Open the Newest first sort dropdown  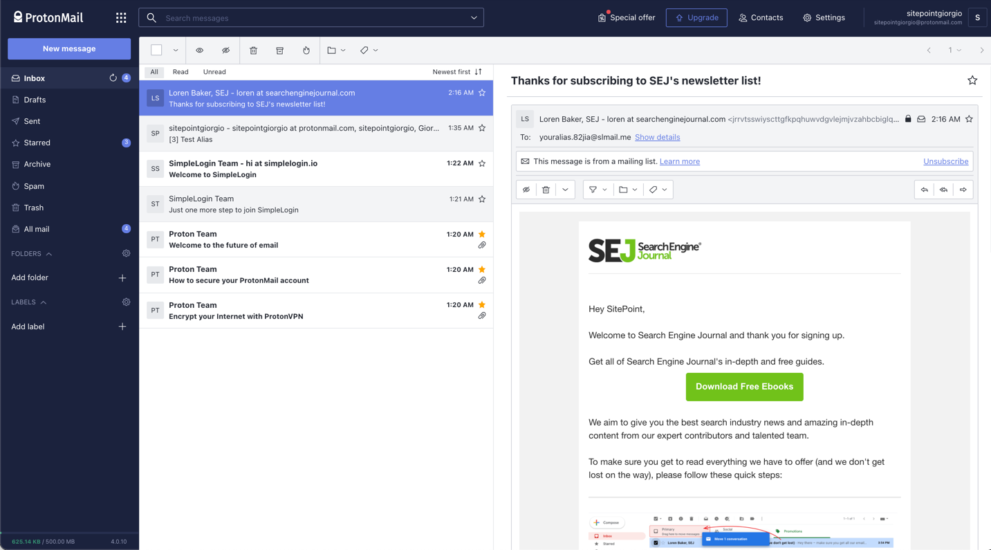point(456,72)
